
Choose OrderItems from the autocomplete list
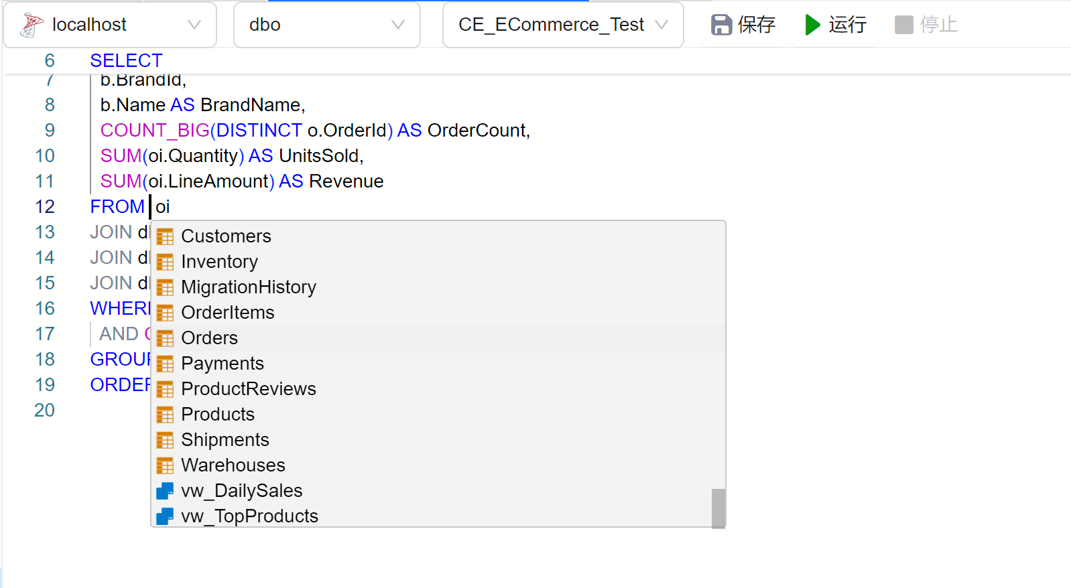pos(228,313)
